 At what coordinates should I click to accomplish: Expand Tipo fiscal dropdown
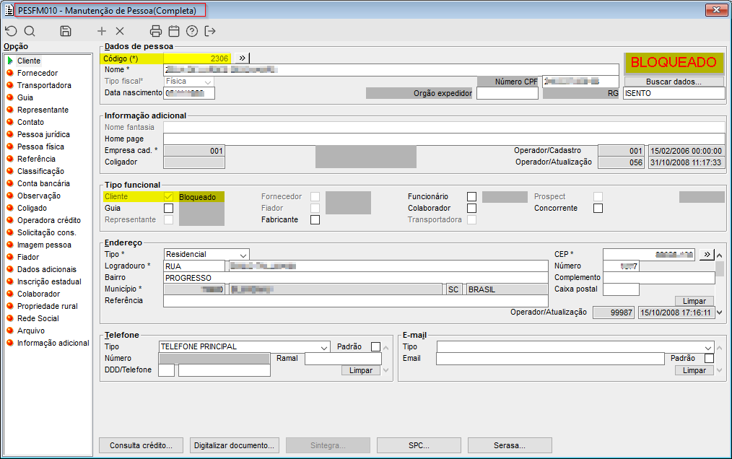coord(208,82)
